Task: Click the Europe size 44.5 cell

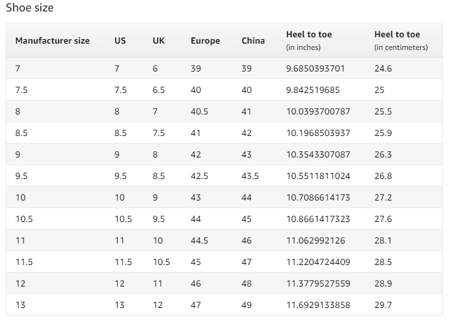Action: coord(199,240)
